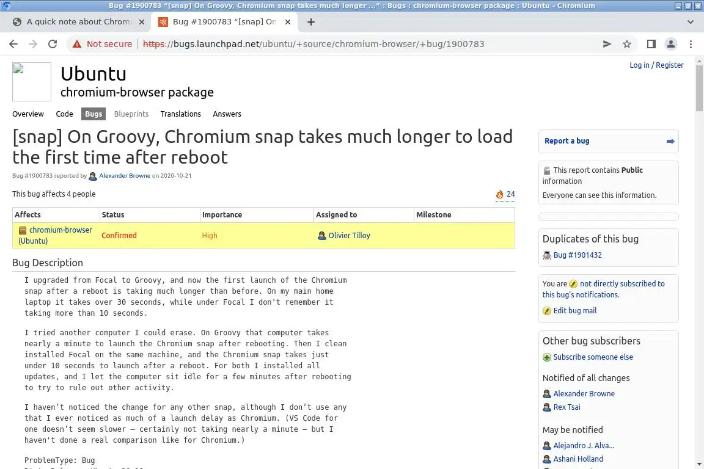Image resolution: width=704 pixels, height=469 pixels.
Task: Click the High importance value
Action: (x=210, y=236)
